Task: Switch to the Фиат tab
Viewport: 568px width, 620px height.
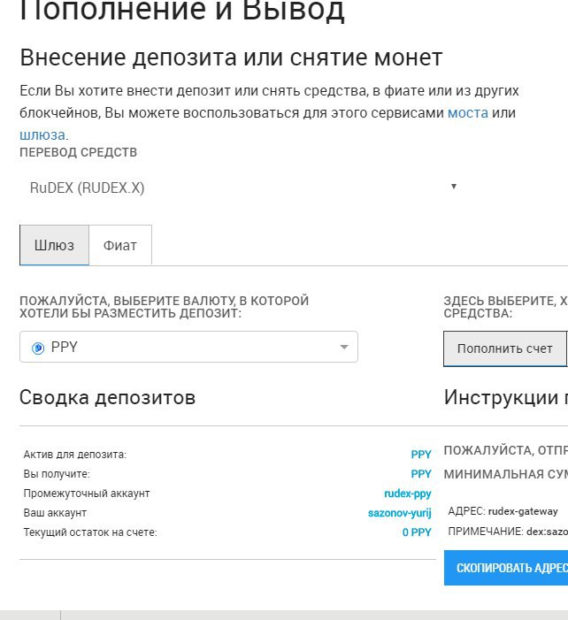Action: point(120,245)
